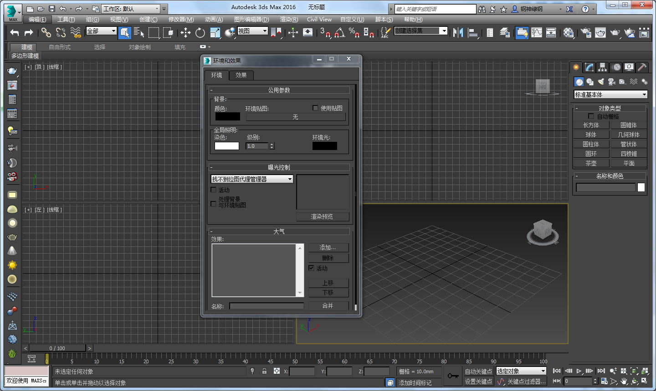Collapse the 对象类型 rollout in command panel
Screen dimensions: 656x391
[610, 108]
